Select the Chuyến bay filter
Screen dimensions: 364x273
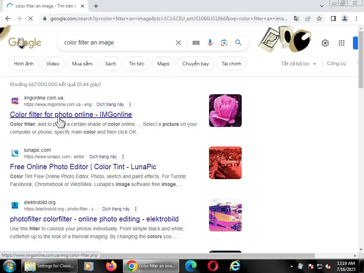pyautogui.click(x=196, y=64)
